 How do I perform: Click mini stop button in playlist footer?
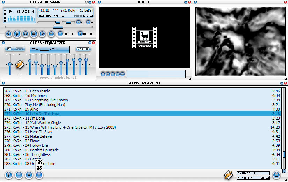[x=248, y=177]
